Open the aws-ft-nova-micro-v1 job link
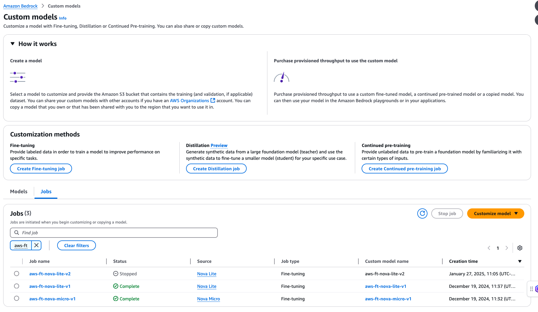This screenshot has width=538, height=312. pyautogui.click(x=52, y=299)
